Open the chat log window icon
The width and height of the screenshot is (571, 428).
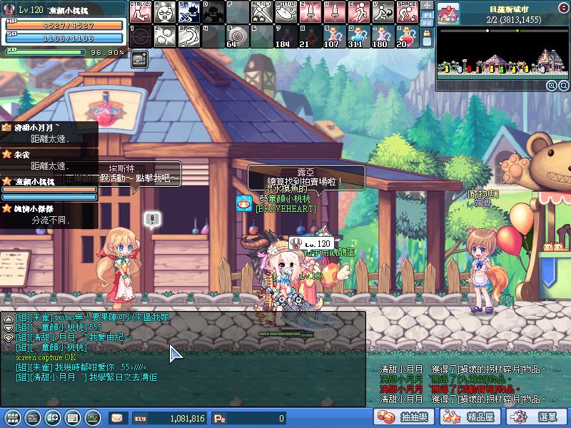(x=33, y=418)
